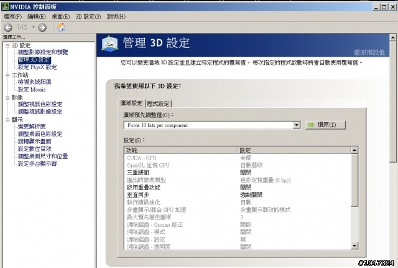
Task: Select 消除鋸齒 - 設定 row
Action: click(x=238, y=239)
